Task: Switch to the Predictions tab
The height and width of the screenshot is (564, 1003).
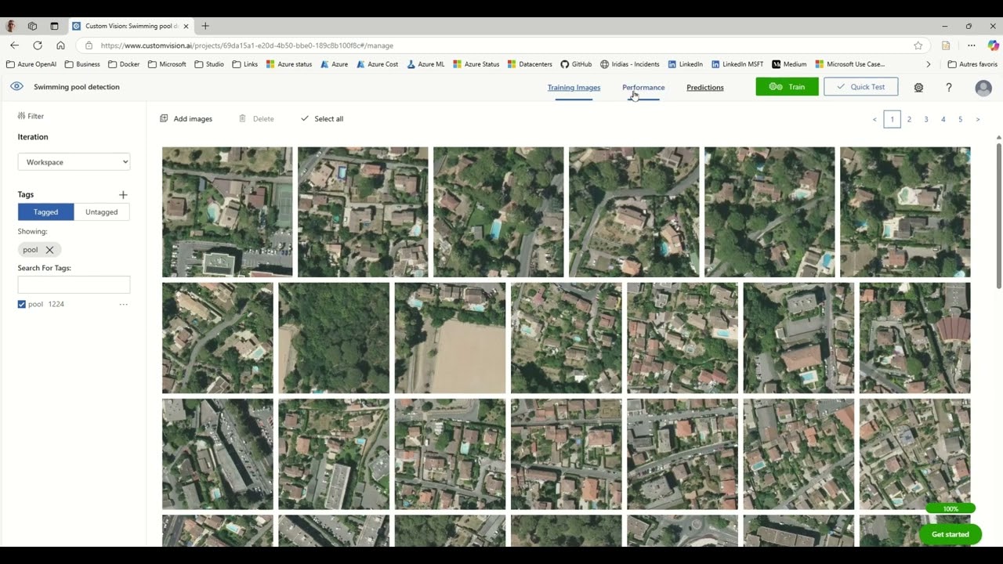Action: pyautogui.click(x=705, y=88)
